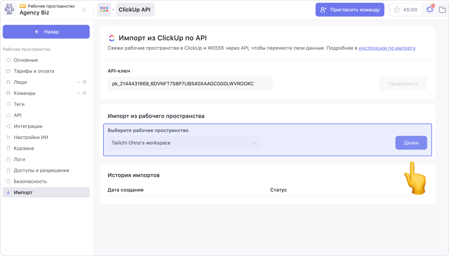This screenshot has width=449, height=256.
Task: Open the Корзина section
Action: tap(24, 149)
